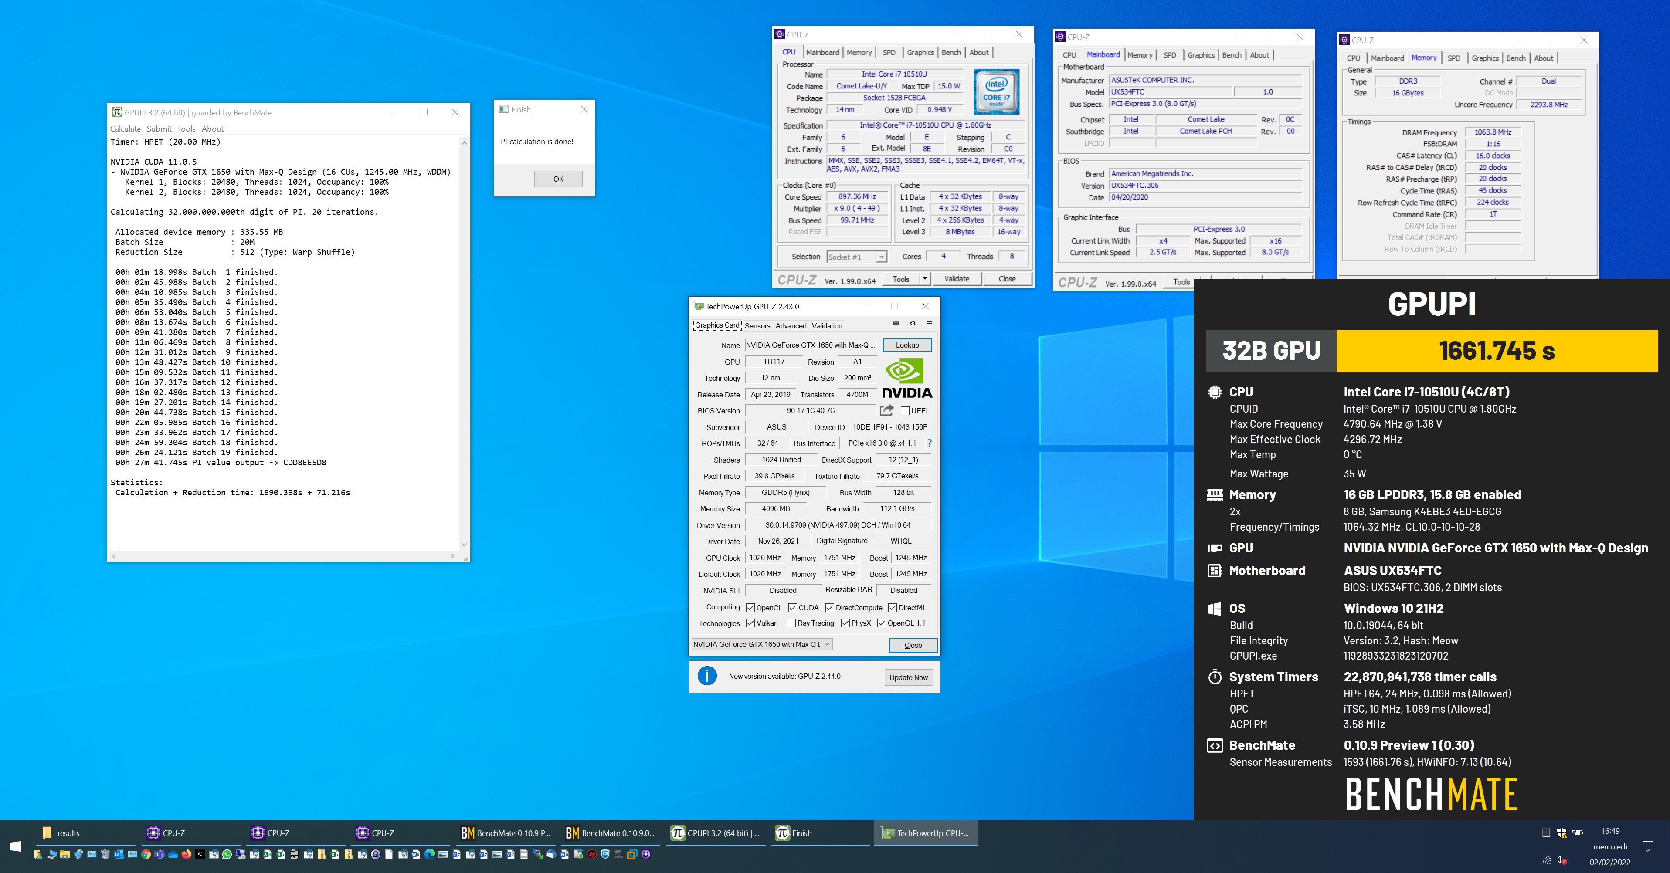1670x873 pixels.
Task: Open the About menu in GPUPI
Action: [212, 129]
